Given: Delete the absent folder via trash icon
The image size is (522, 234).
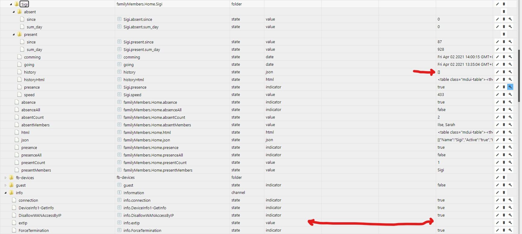Looking at the screenshot, I should (504, 12).
